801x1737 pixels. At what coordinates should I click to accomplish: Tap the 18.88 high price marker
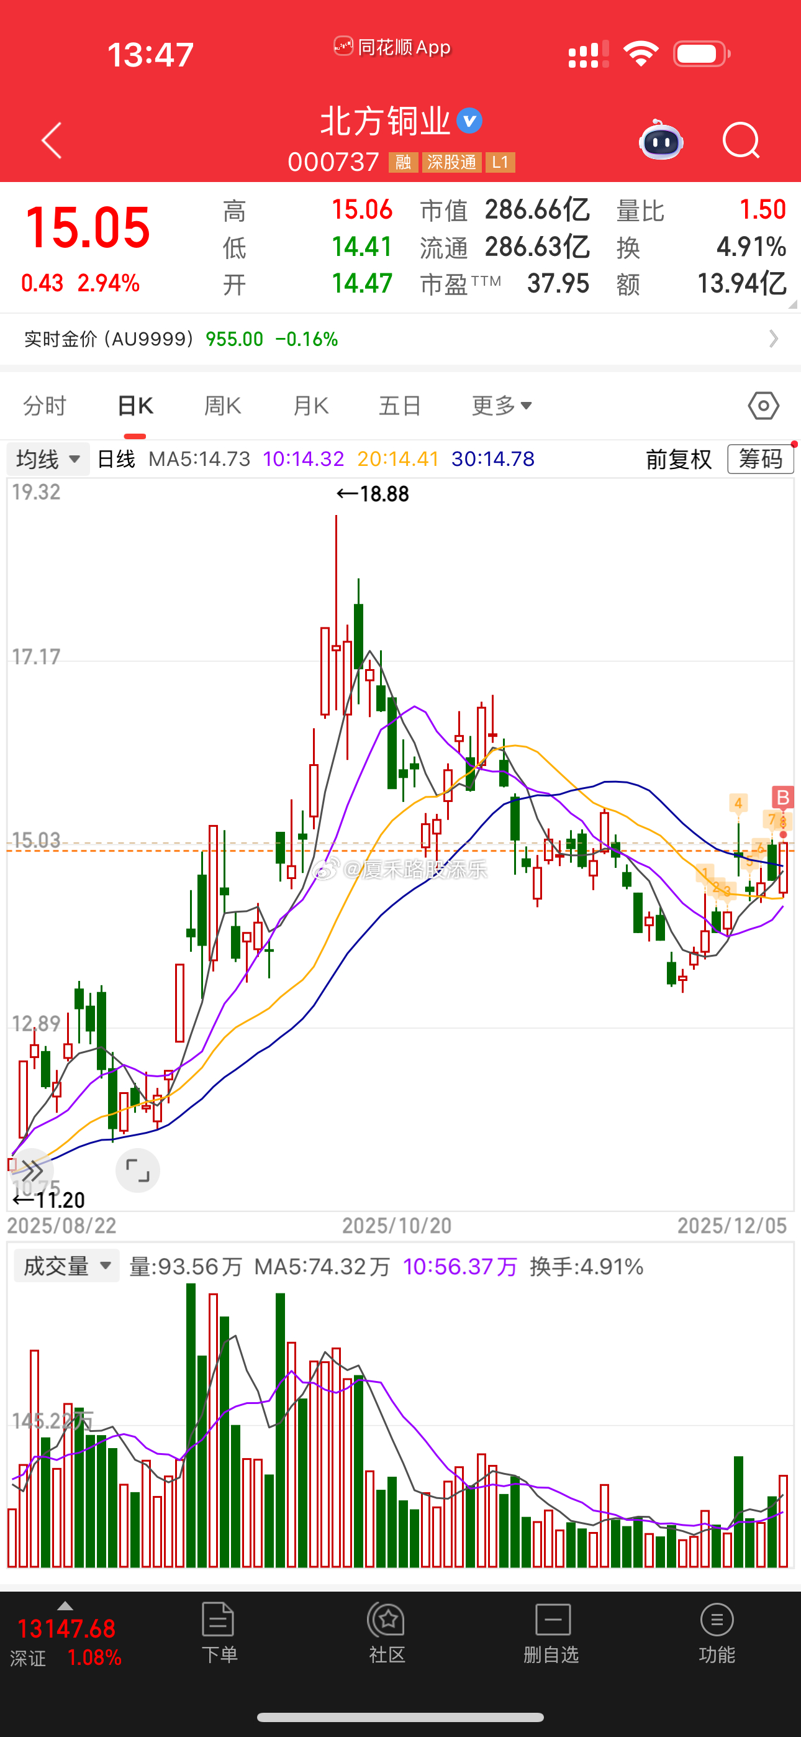[x=372, y=495]
